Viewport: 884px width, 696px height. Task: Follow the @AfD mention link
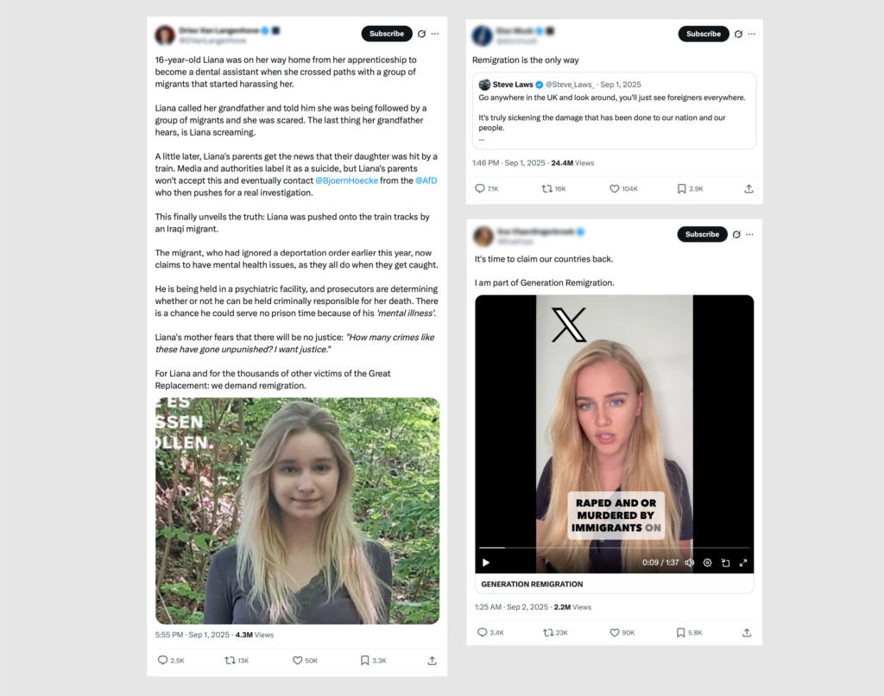tap(426, 180)
